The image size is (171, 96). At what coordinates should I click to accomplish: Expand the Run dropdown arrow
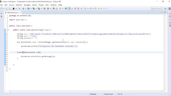[x=31, y=9]
